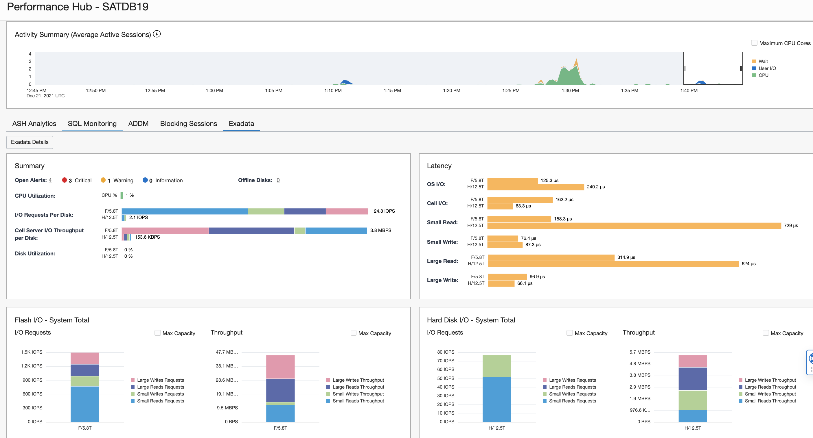Image resolution: width=813 pixels, height=438 pixels.
Task: Open the Blocking Sessions tab
Action: [x=188, y=124]
